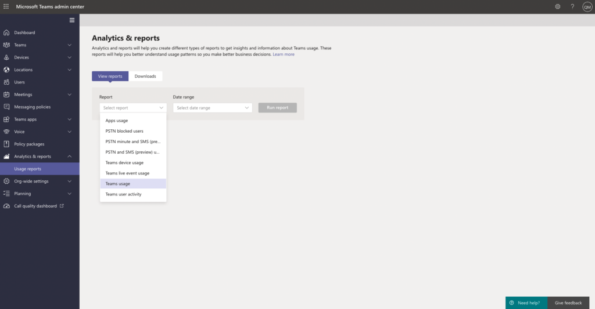The width and height of the screenshot is (595, 309).
Task: Expand the Planning section chevron
Action: pyautogui.click(x=70, y=194)
